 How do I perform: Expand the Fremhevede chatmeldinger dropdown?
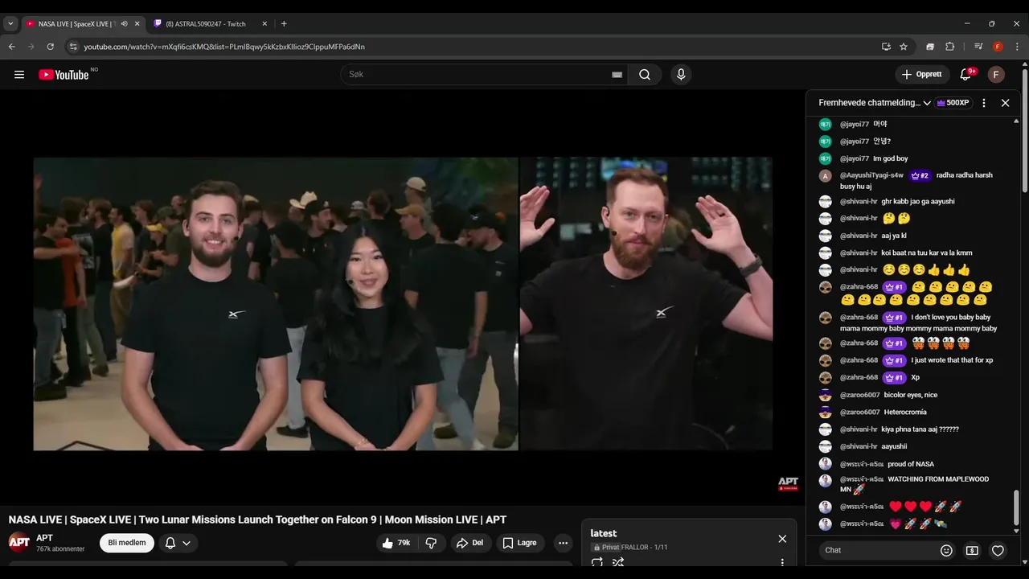point(875,103)
